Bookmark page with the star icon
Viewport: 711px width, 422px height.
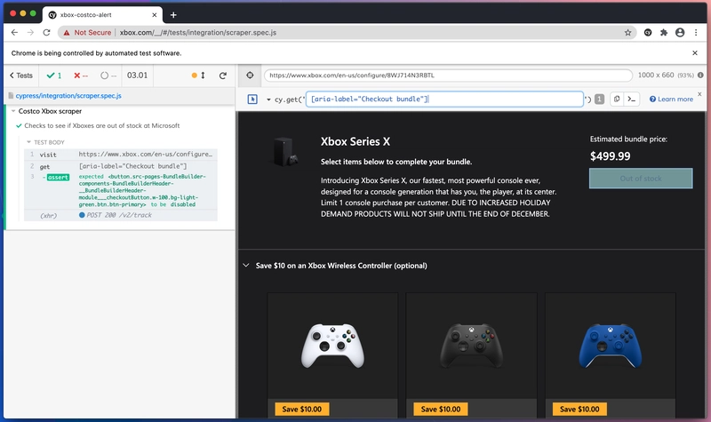pos(627,32)
